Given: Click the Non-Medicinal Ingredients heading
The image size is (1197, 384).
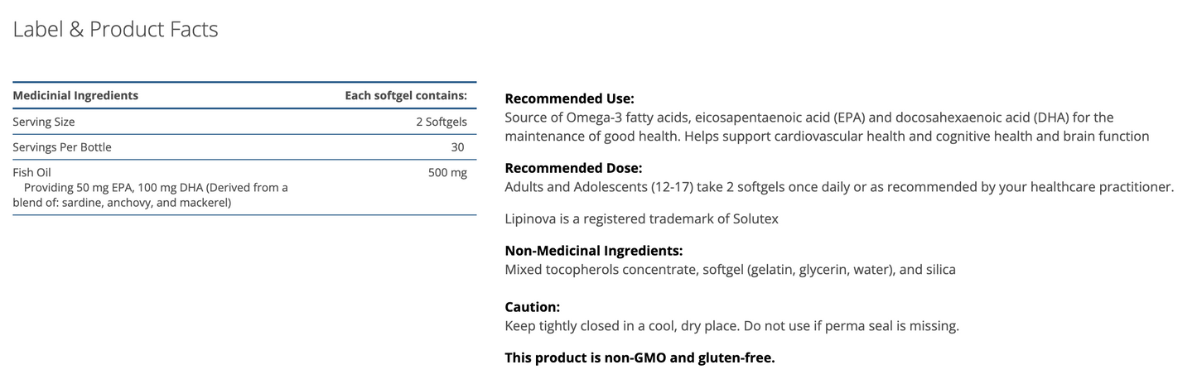Looking at the screenshot, I should [x=593, y=251].
